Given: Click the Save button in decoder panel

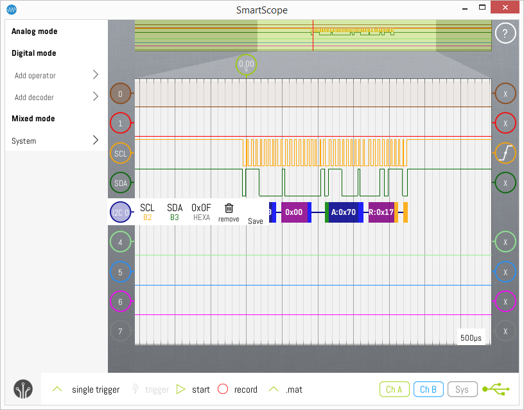Looking at the screenshot, I should coord(256,221).
